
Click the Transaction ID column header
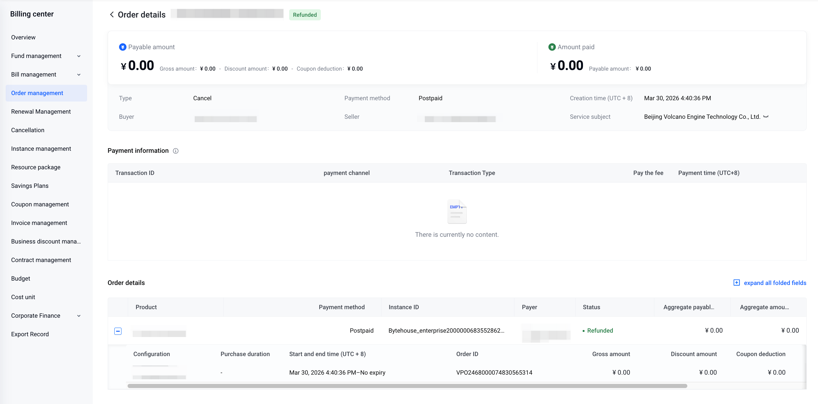[x=135, y=173]
